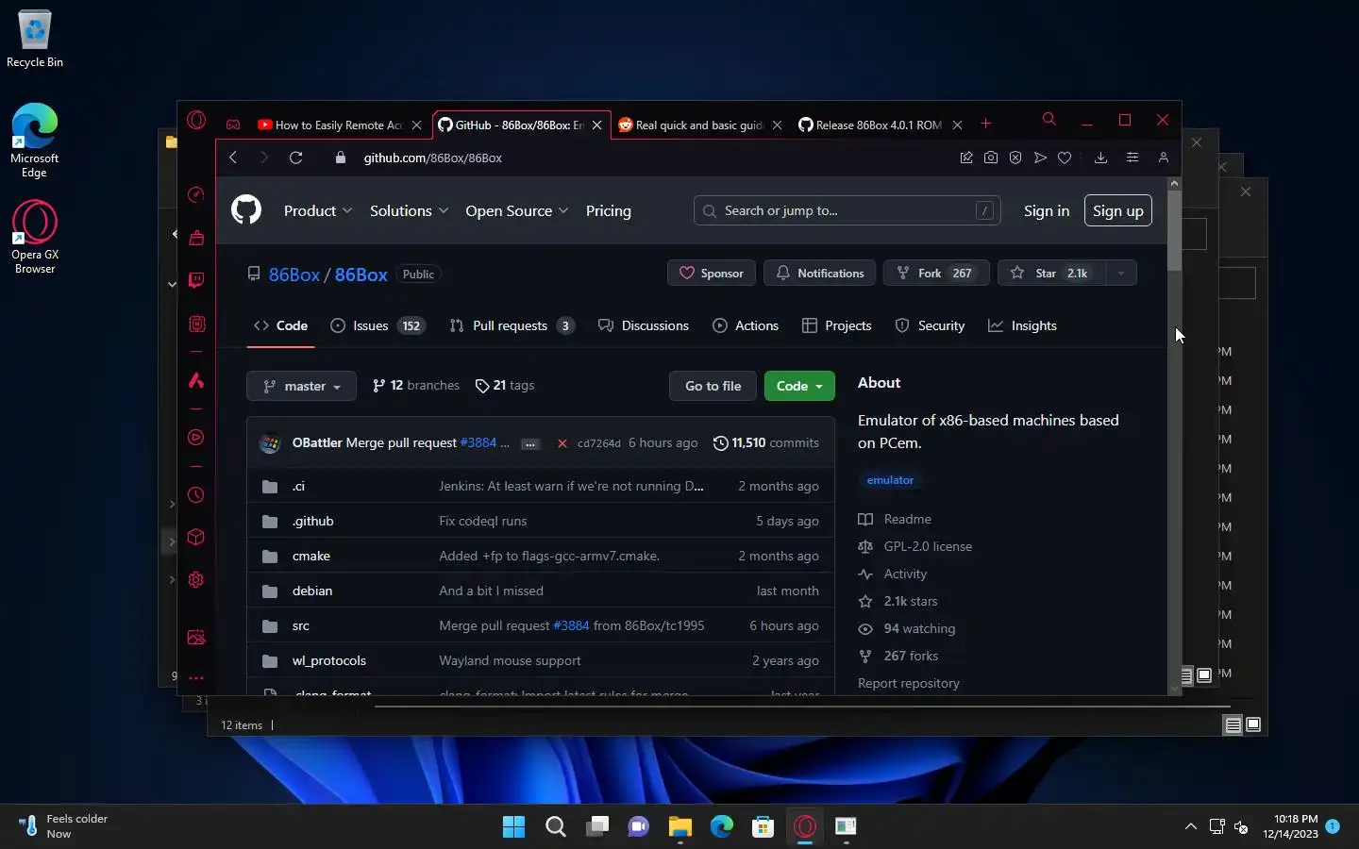1359x849 pixels.
Task: Open the browser profile account icon
Action: pos(1164,158)
